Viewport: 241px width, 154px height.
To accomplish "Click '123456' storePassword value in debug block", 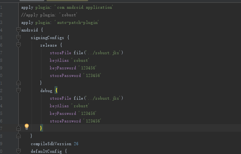I will (x=92, y=121).
